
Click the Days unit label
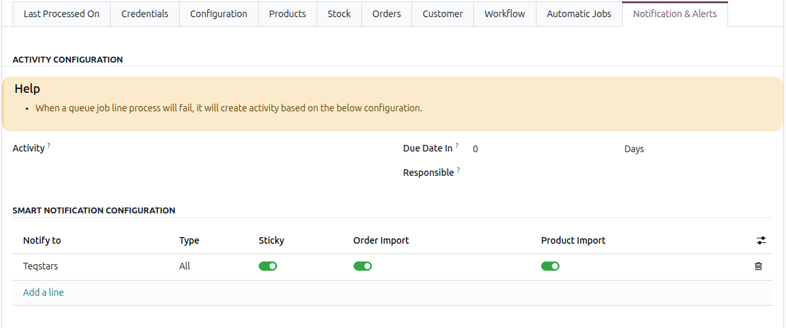click(x=634, y=149)
